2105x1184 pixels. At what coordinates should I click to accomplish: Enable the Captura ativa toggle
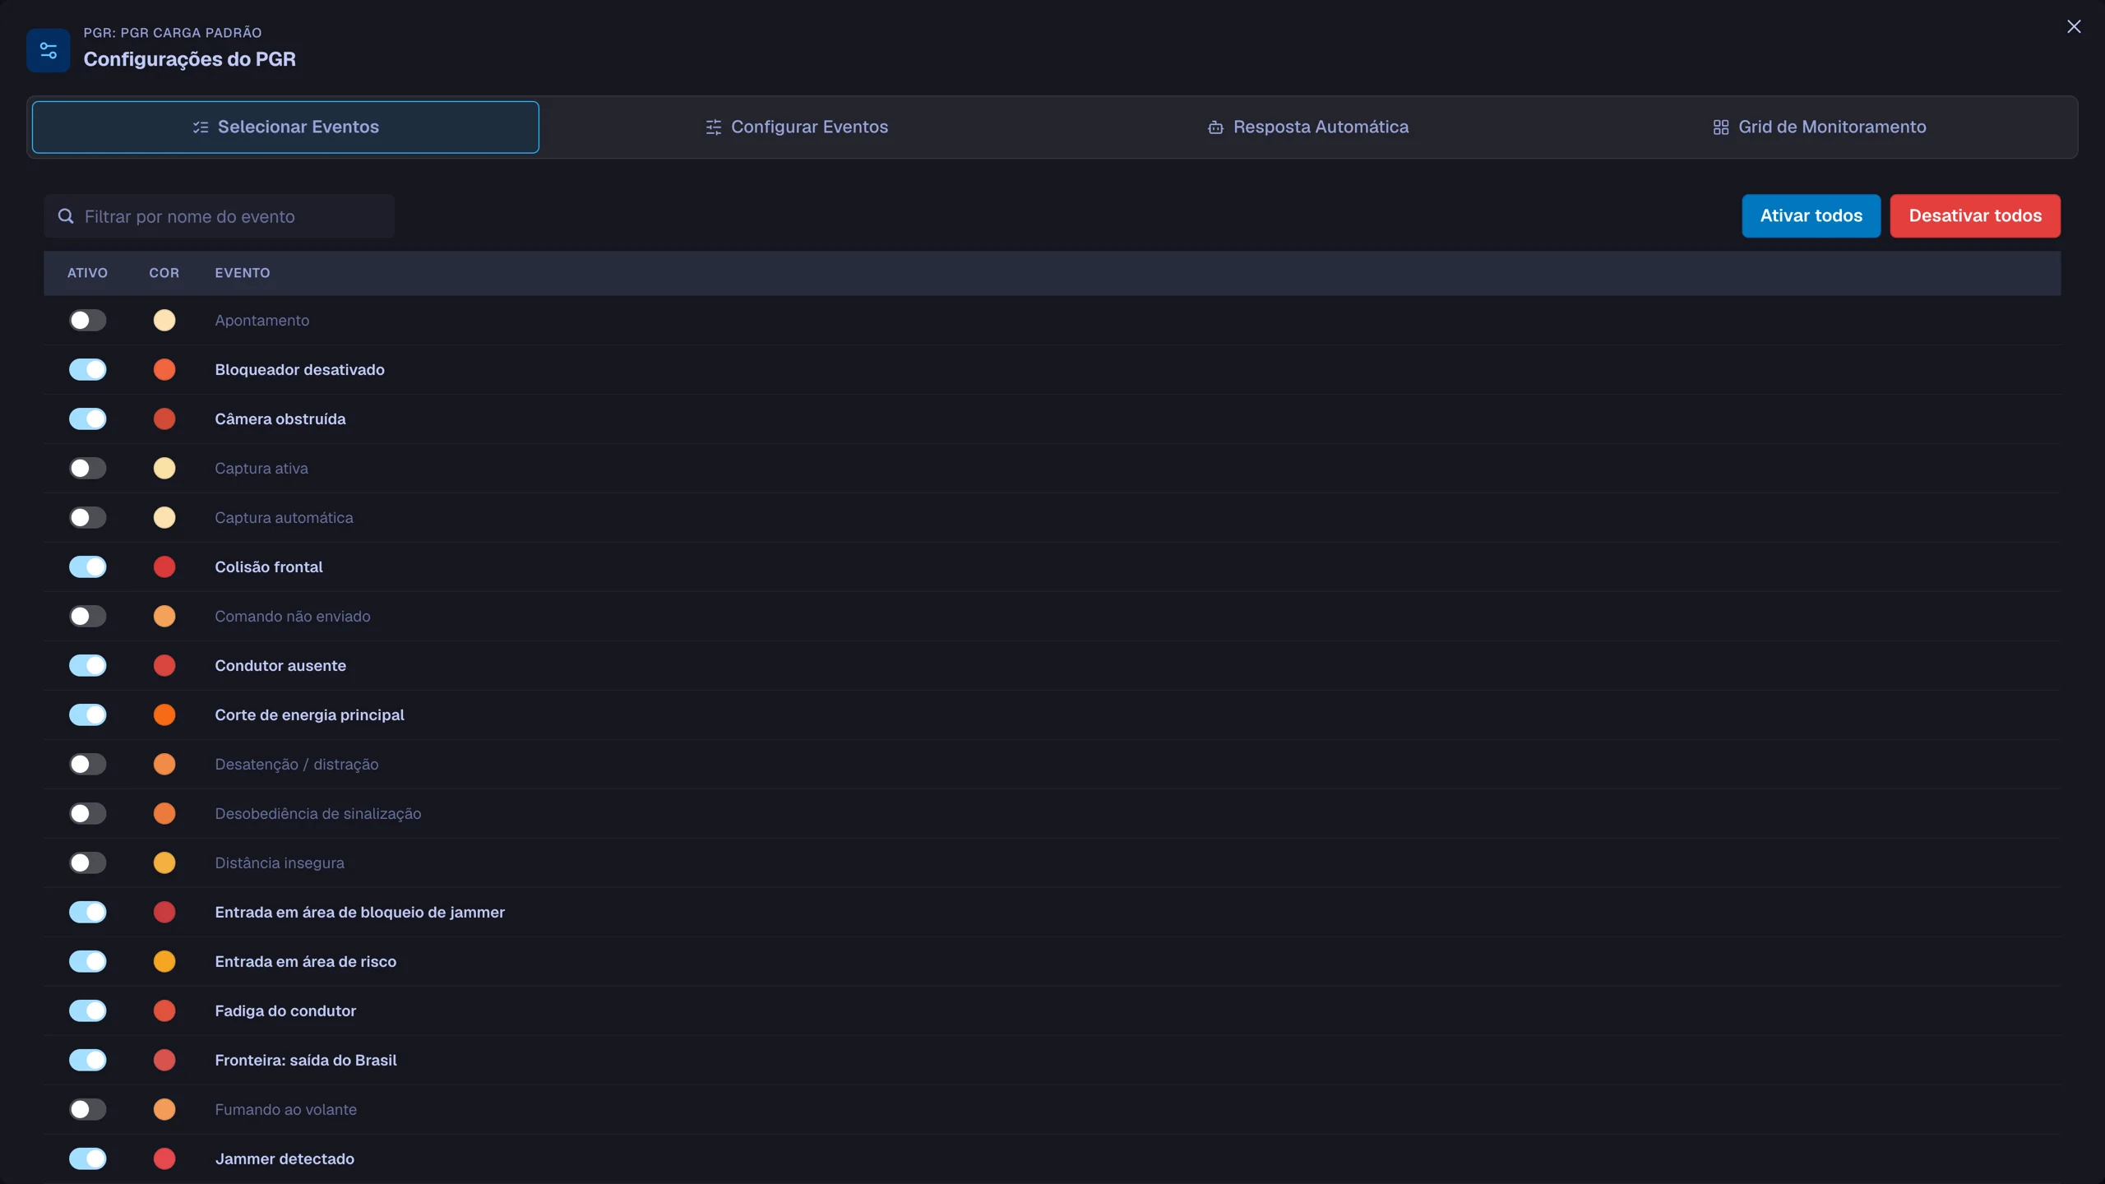[88, 469]
